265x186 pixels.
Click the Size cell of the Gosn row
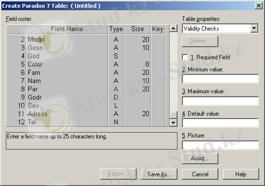[x=138, y=48]
